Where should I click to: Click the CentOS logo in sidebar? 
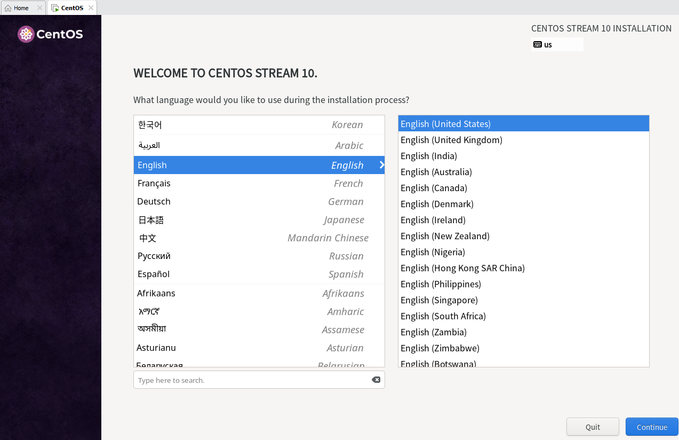(x=50, y=34)
